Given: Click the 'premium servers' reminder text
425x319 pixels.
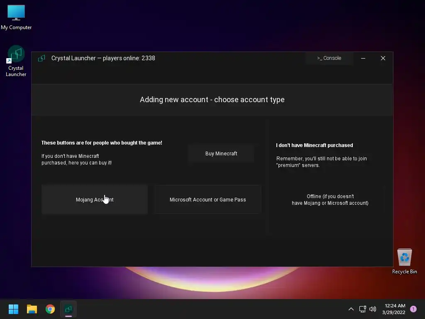Looking at the screenshot, I should (322, 162).
